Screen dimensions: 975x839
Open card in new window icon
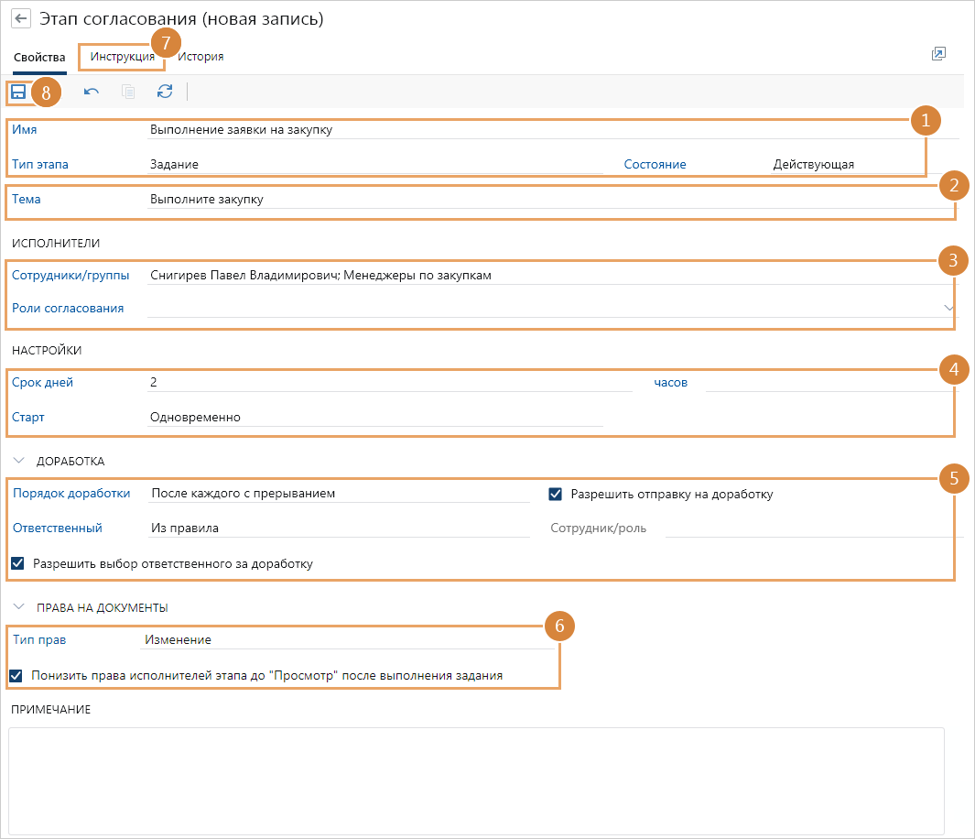pyautogui.click(x=938, y=55)
